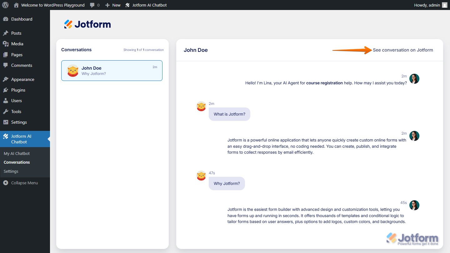The image size is (450, 253).
Task: Click 'Howdy, admin' account link
Action: 427,5
